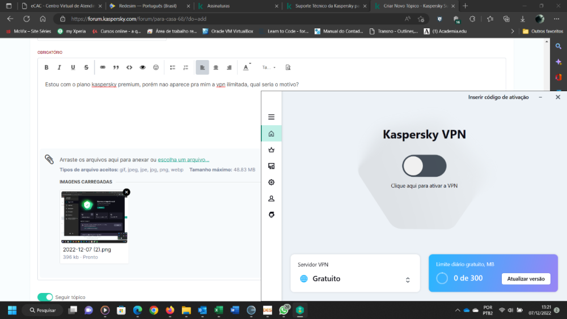Image resolution: width=567 pixels, height=319 pixels.
Task: Open Excel from the taskbar
Action: coord(218,311)
